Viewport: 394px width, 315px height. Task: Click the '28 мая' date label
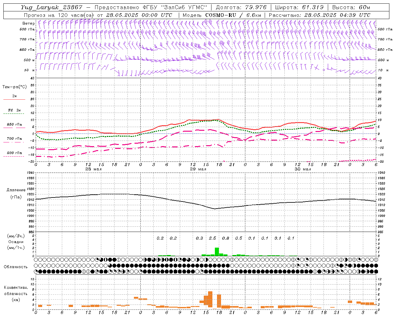point(93,169)
